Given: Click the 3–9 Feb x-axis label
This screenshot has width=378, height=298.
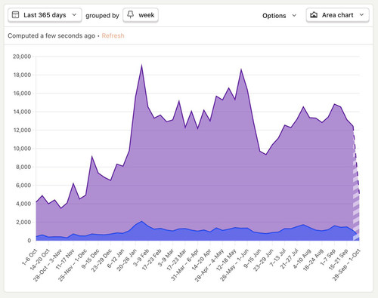Looking at the screenshot, I should [141, 257].
